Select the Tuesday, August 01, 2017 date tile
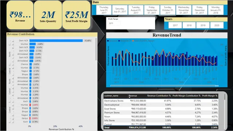The height and width of the screenshot is (131, 233). (x=136, y=10)
